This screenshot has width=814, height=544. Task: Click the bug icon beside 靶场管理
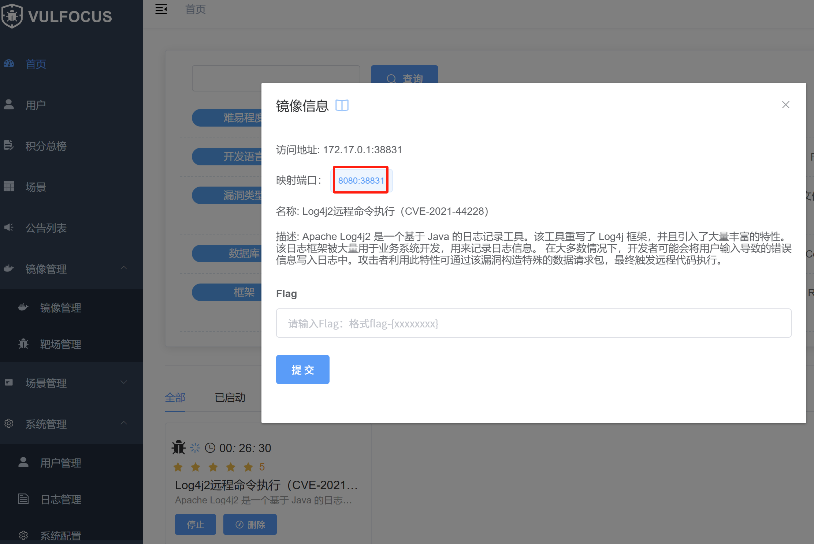(x=23, y=344)
